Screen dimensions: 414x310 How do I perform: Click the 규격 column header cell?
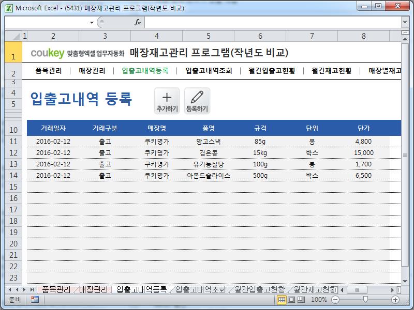coord(260,128)
